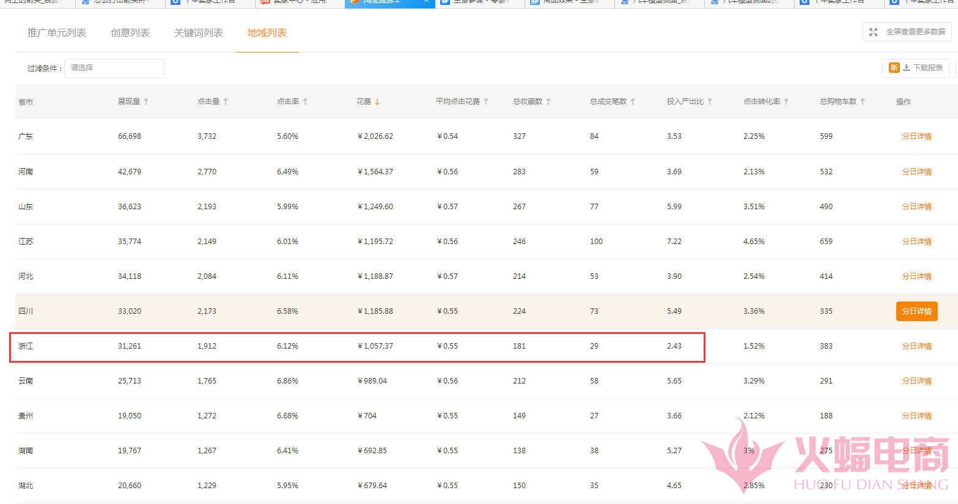This screenshot has height=504, width=958.
Task: Close the active 淘宝直通车 browser tab
Action: click(426, 2)
